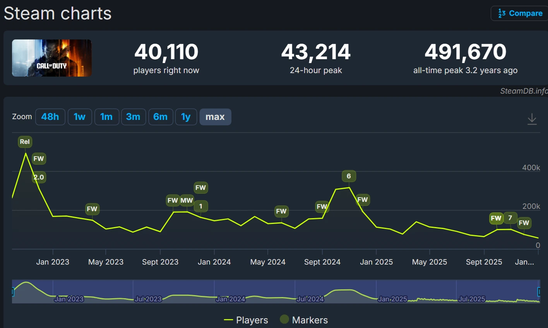Select the 48h zoom range

(x=50, y=117)
